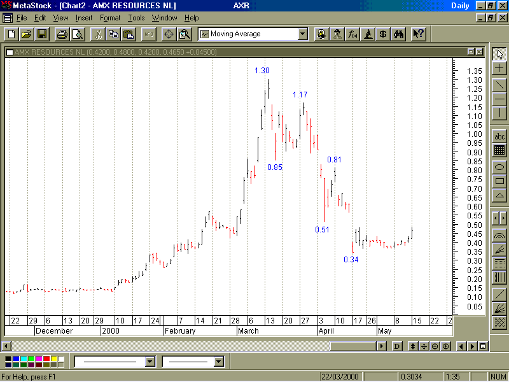Select the Fibonacci Arcs tool

499,235
